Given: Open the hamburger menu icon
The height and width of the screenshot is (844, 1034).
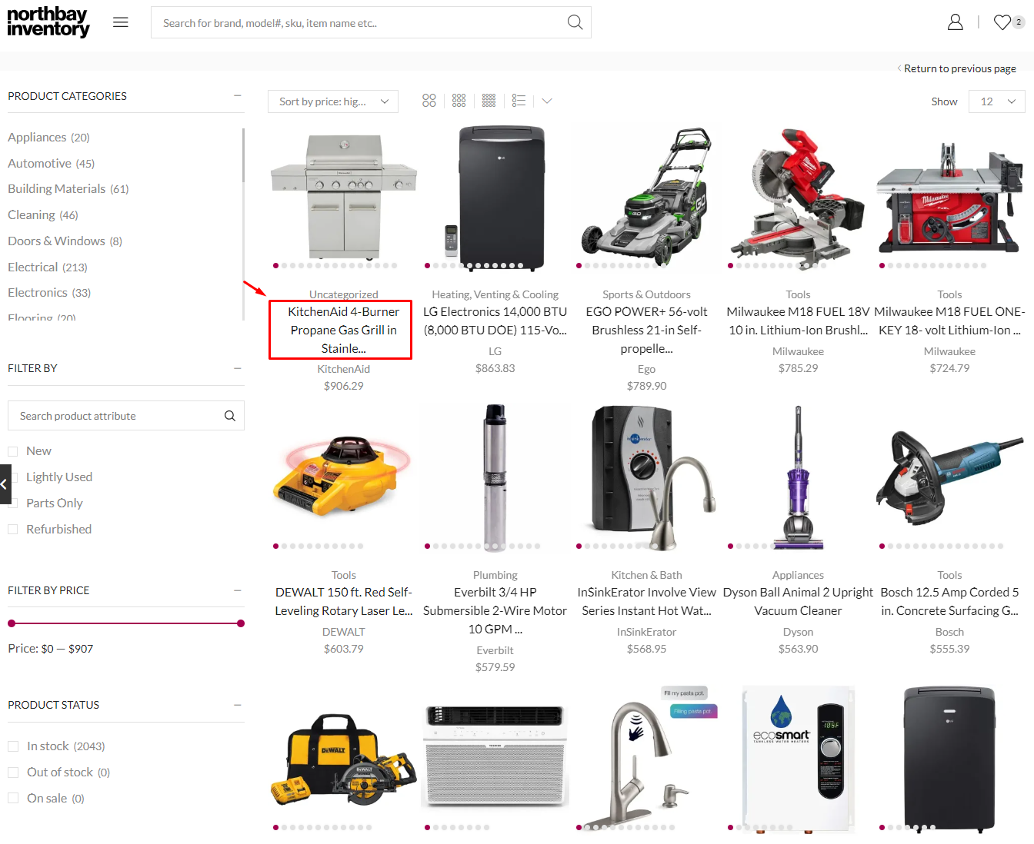Looking at the screenshot, I should (120, 22).
